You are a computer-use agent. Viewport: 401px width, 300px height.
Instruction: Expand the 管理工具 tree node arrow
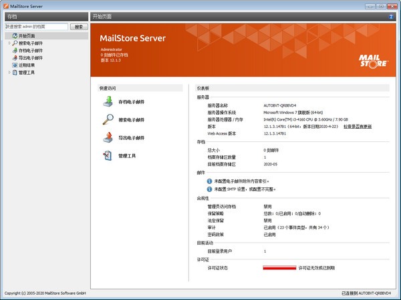[x=9, y=73]
